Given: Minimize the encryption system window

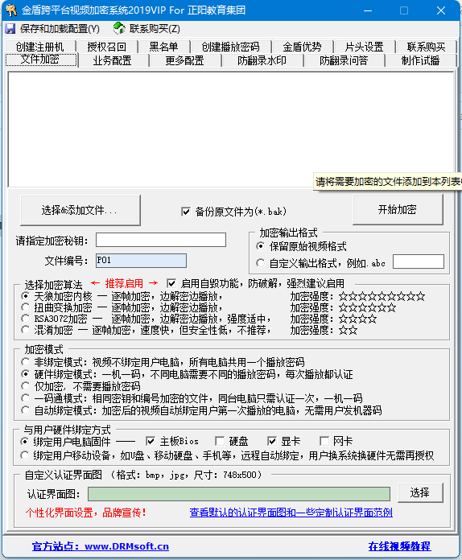Looking at the screenshot, I should 368,10.
